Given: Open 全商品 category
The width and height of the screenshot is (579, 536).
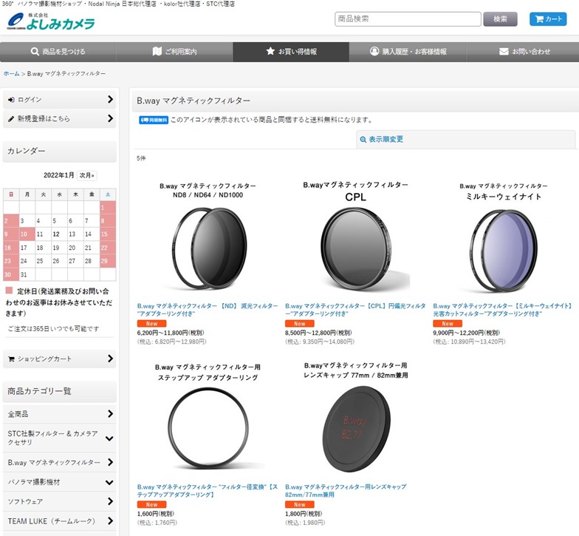Looking at the screenshot, I should [x=59, y=414].
